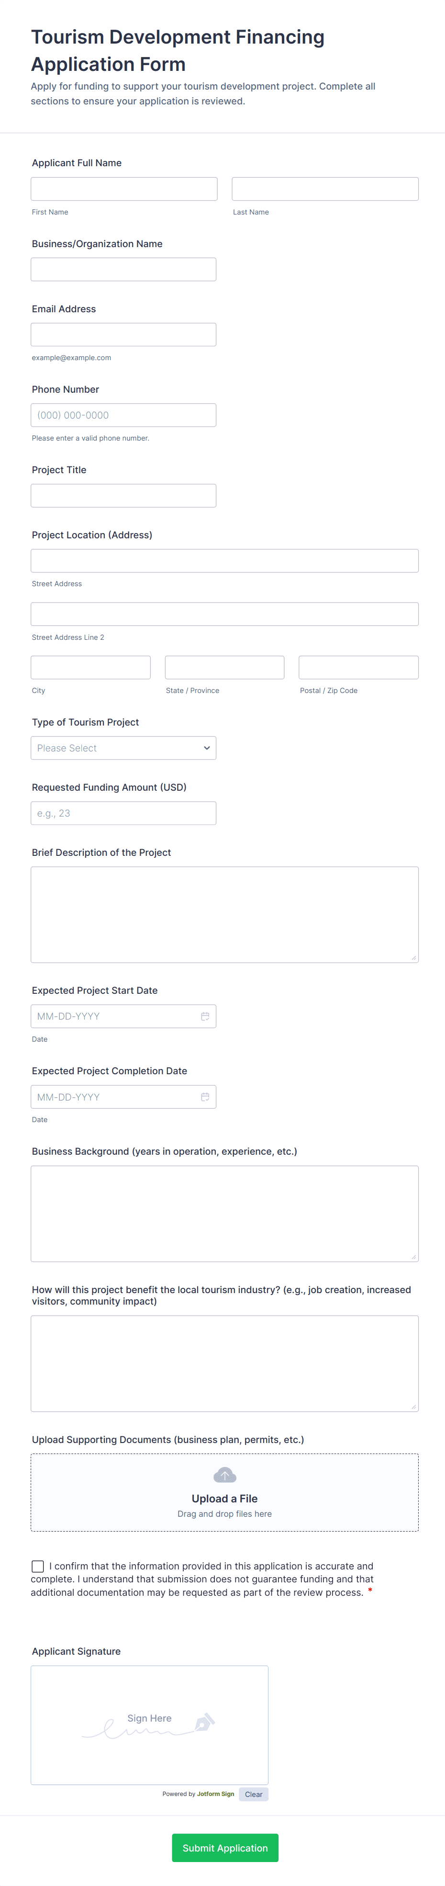This screenshot has height=1886, width=445.
Task: Open the start date calendar icon
Action: [x=205, y=1016]
